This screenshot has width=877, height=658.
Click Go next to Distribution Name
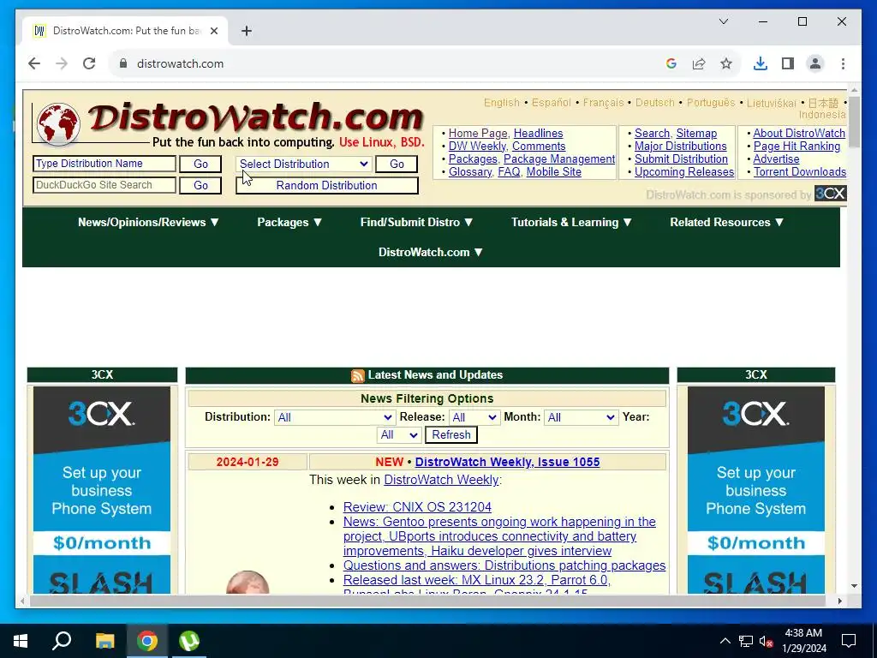click(200, 164)
